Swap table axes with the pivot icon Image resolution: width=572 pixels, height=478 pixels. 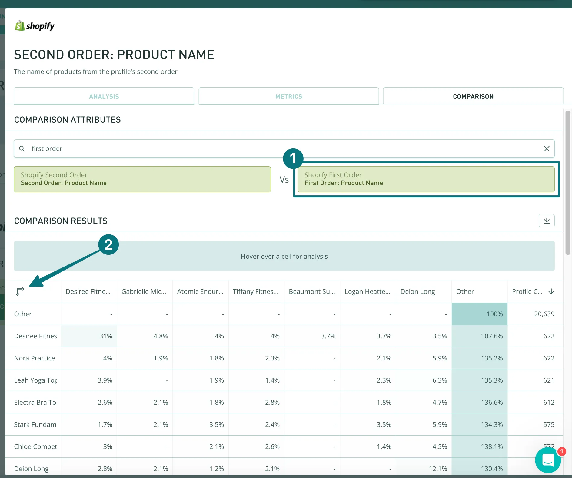click(20, 291)
